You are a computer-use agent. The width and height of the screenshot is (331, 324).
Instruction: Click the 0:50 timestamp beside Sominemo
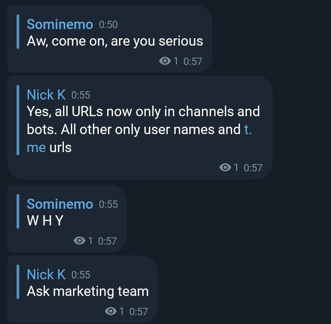tap(108, 24)
